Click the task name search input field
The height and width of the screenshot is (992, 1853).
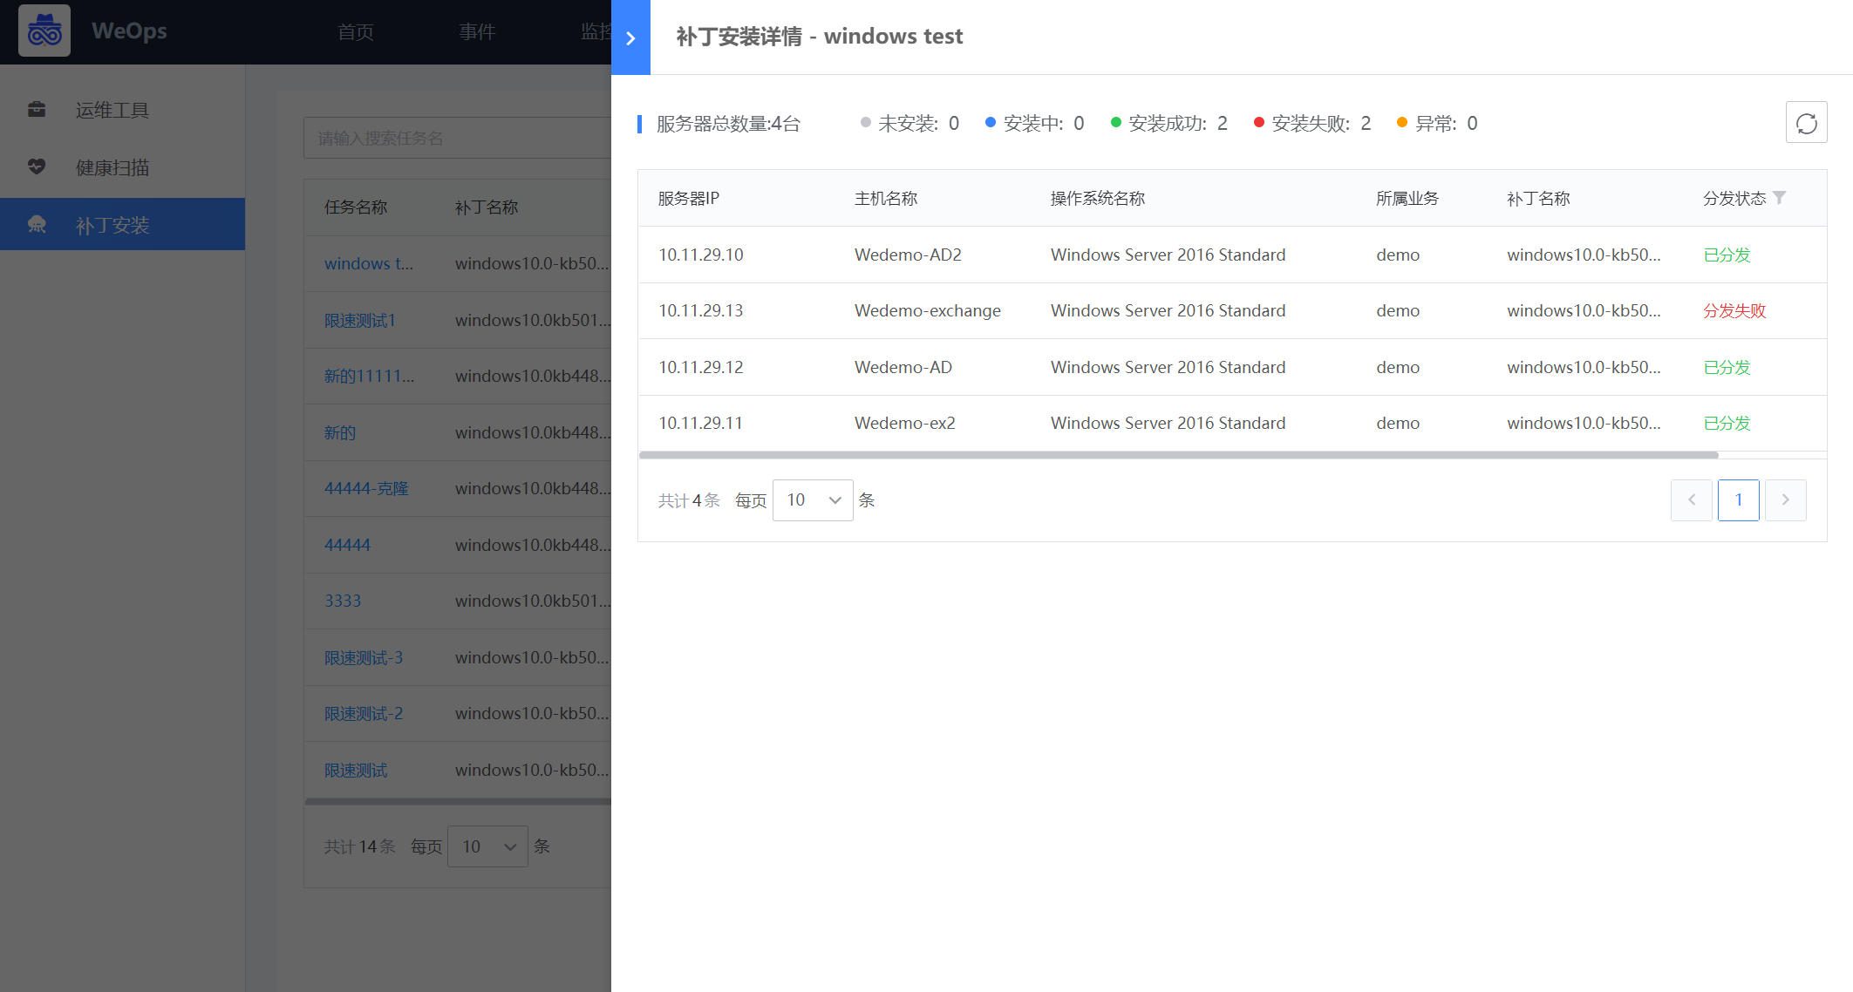pyautogui.click(x=453, y=137)
